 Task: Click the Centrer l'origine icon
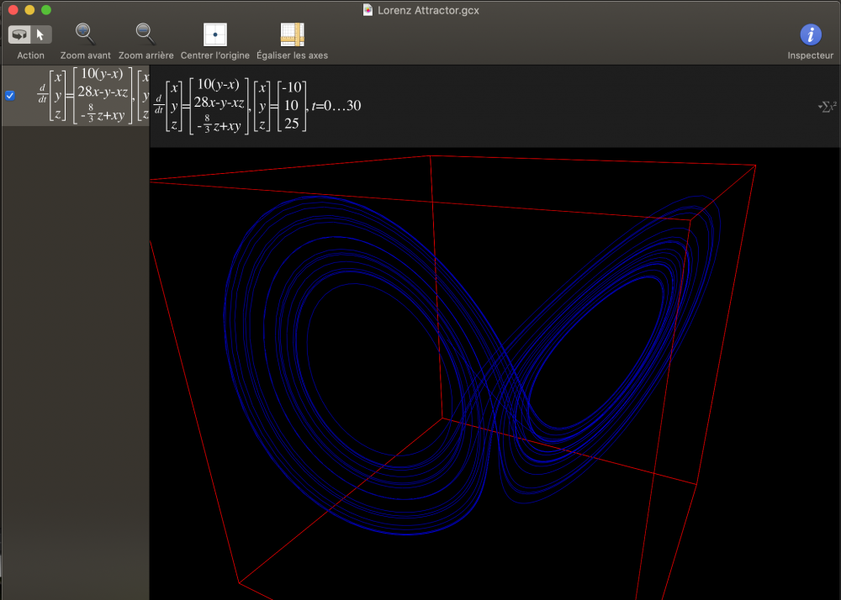pyautogui.click(x=215, y=34)
